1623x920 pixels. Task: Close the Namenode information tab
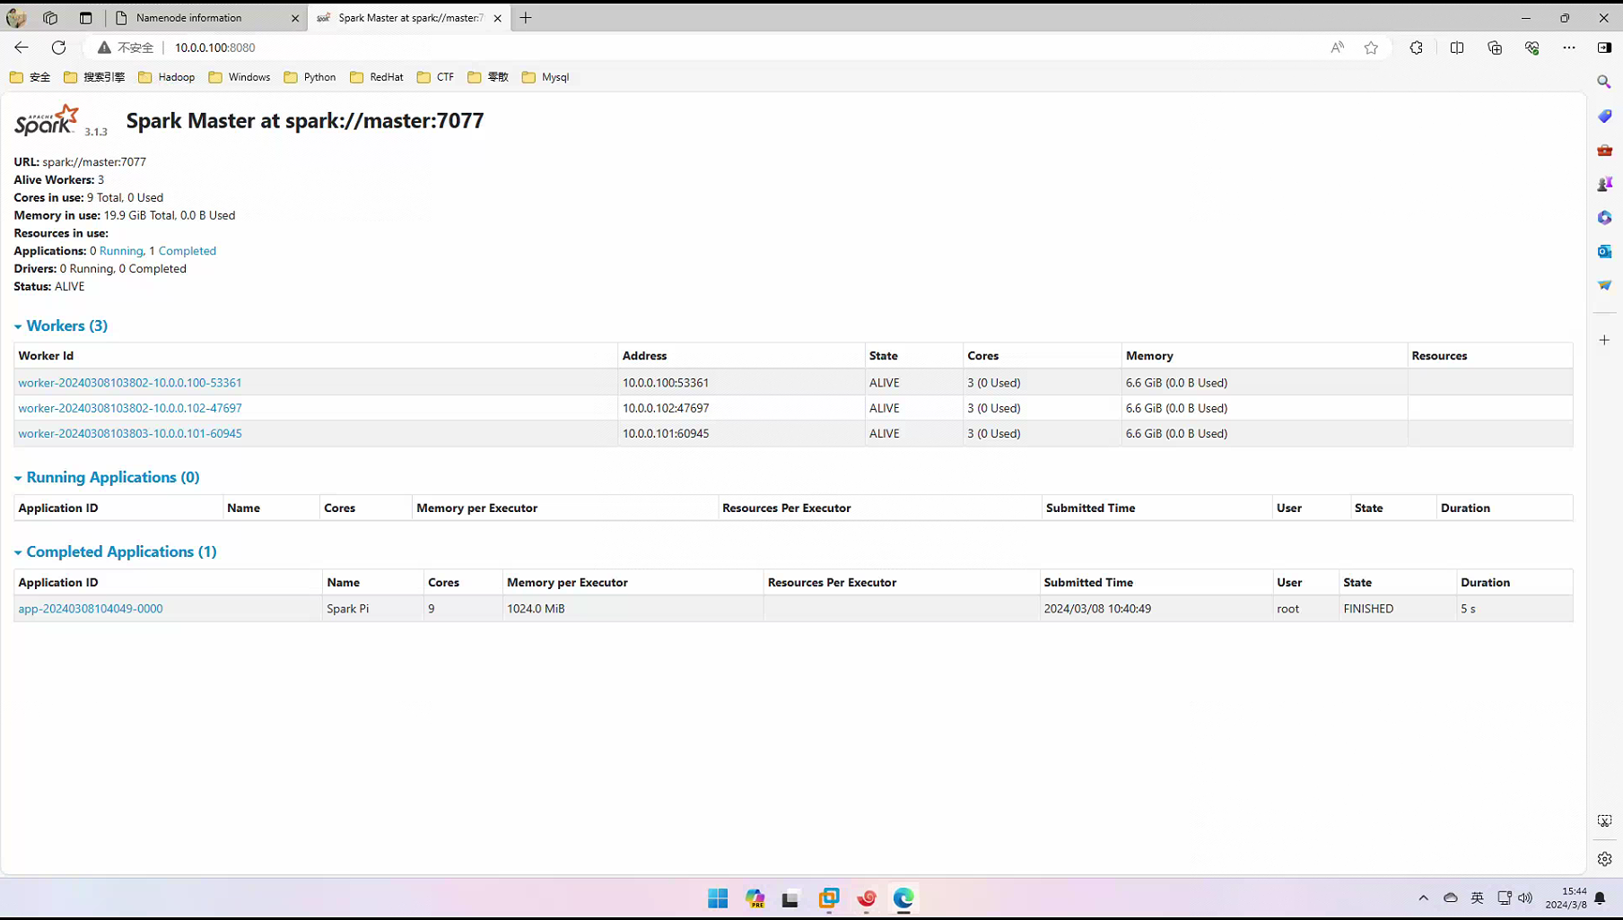[295, 18]
